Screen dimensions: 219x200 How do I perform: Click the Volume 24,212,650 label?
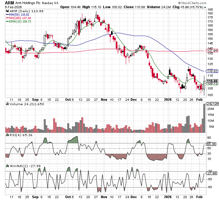click(27, 104)
